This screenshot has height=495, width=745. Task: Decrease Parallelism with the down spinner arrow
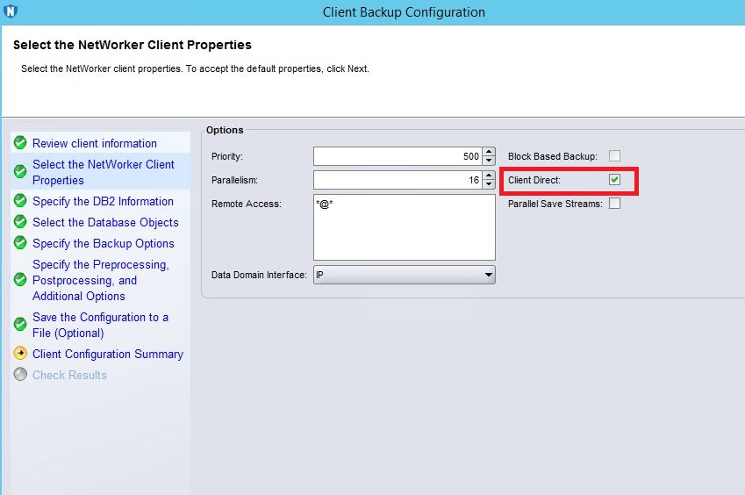pyautogui.click(x=489, y=184)
